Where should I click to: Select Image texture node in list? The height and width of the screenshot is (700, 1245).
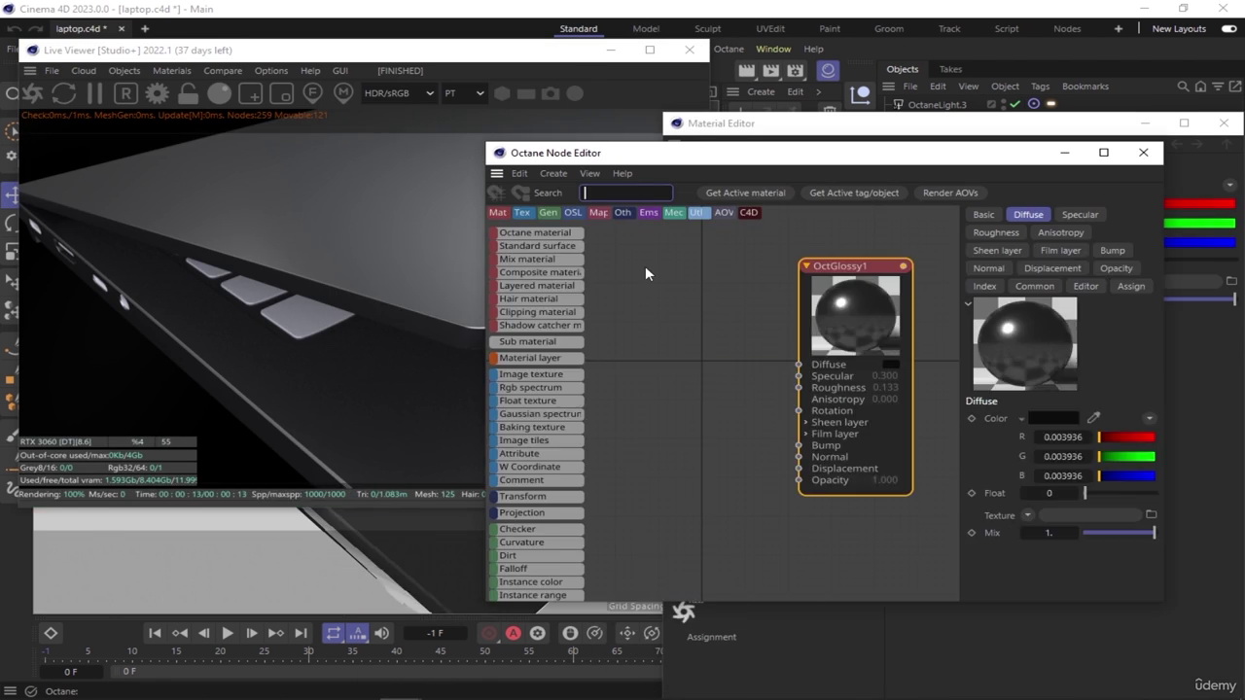coord(537,374)
